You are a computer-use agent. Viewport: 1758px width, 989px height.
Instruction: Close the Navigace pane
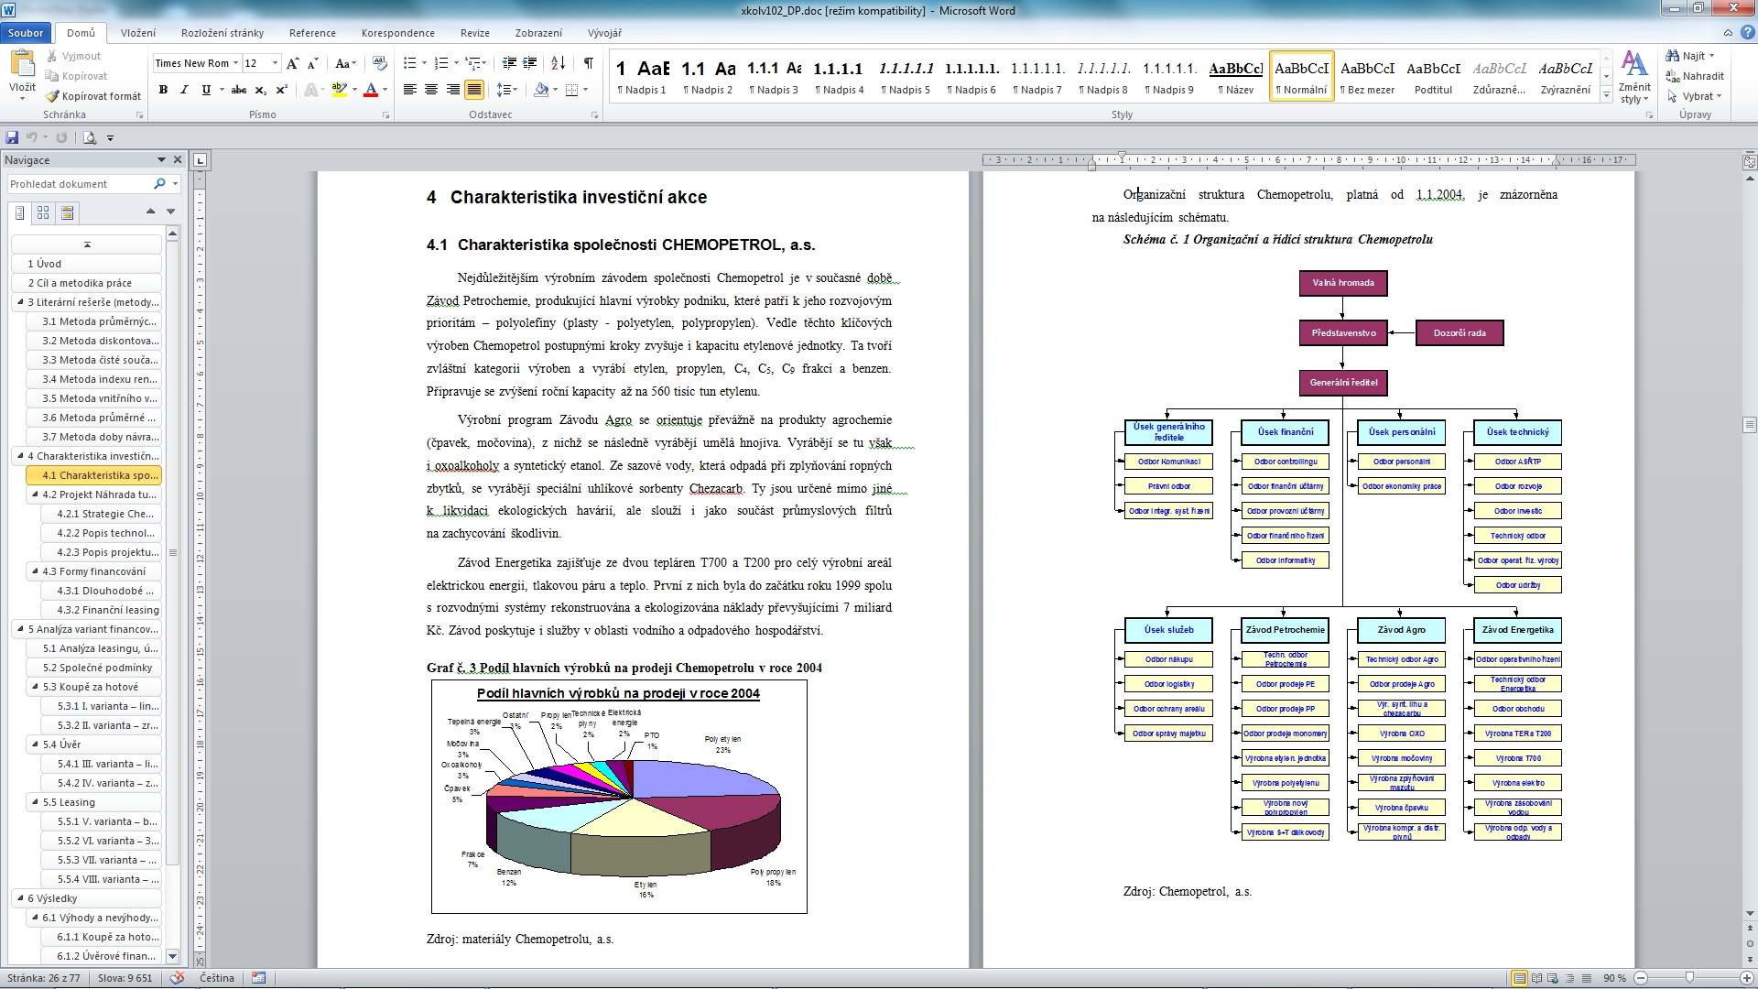click(x=178, y=159)
